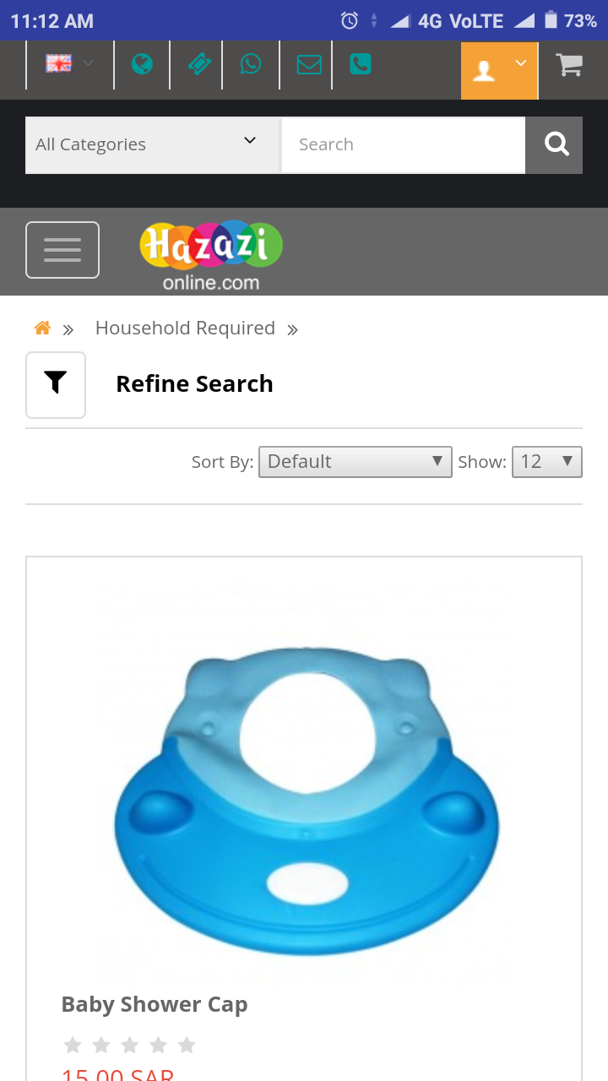Focus the Search text field
Viewport: 608px width, 1081px height.
(403, 144)
